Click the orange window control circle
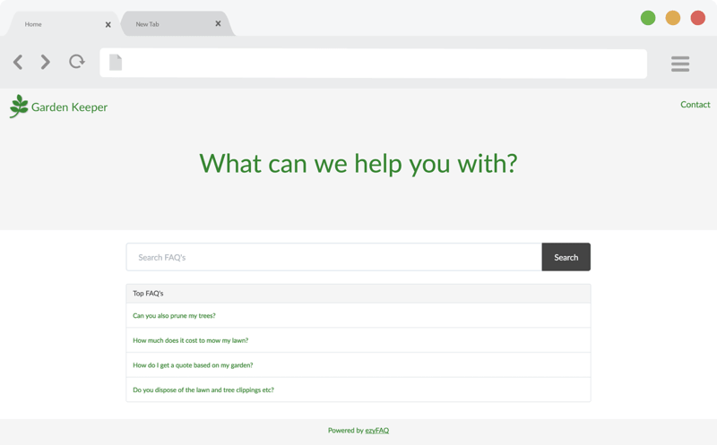Image resolution: width=717 pixels, height=445 pixels. coord(673,18)
